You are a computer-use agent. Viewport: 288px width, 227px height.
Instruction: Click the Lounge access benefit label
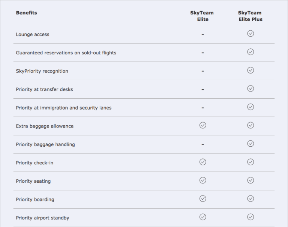coord(33,35)
